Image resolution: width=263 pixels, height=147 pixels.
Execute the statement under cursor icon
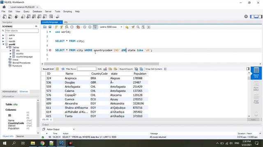point(62,27)
